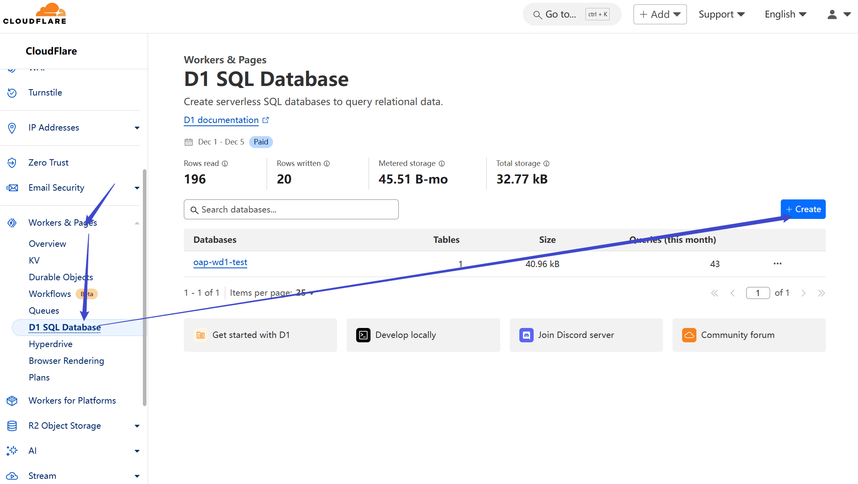Click the three-dot menu for oap-wd1-test

(778, 263)
